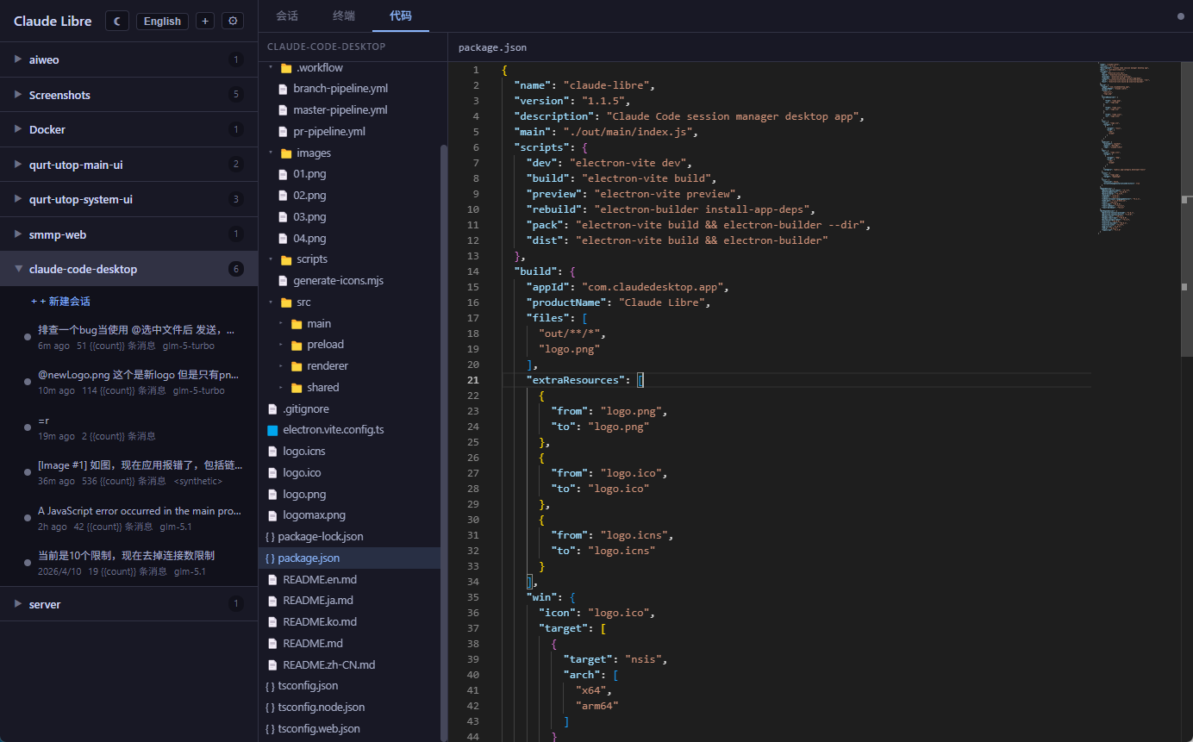
Task: Expand the qurt-utop-main-ui project
Action: (18, 165)
